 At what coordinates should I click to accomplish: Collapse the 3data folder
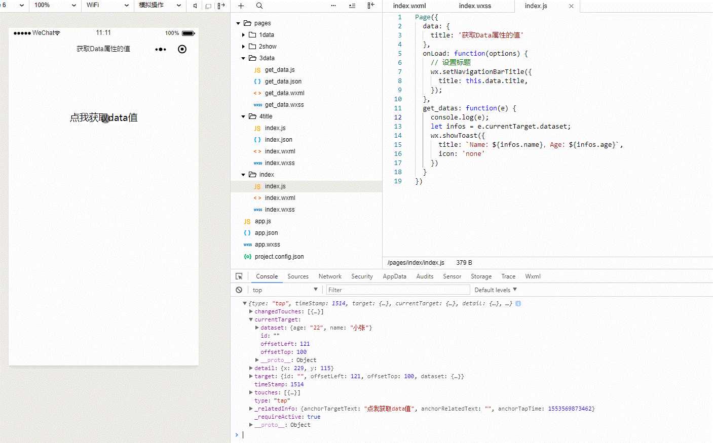coord(243,58)
